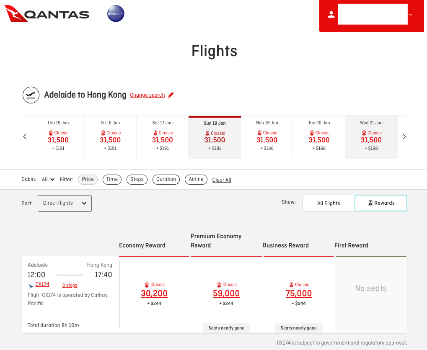Click Classic reward ribbon icon under Tue 20 Jan
This screenshot has height=350, width=427.
[312, 133]
